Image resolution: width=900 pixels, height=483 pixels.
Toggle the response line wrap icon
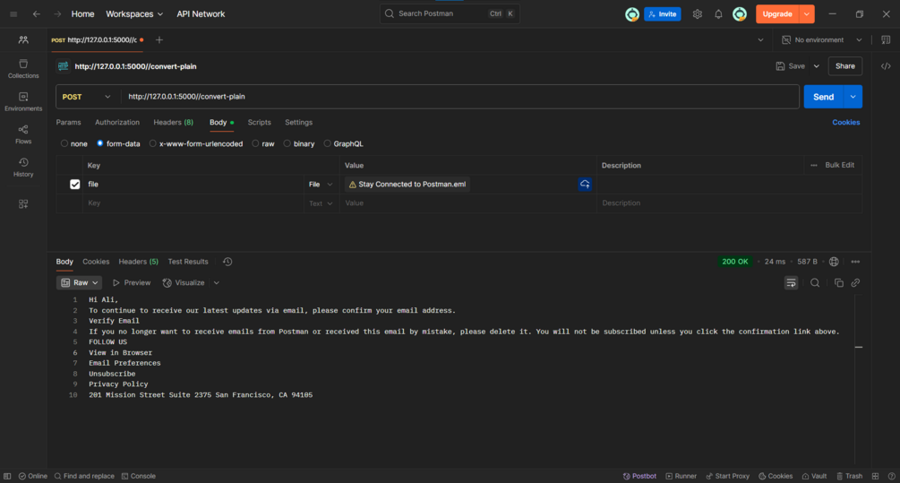pyautogui.click(x=791, y=282)
